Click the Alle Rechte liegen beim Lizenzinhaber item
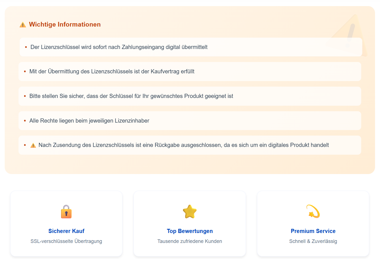This screenshot has width=380, height=259. [x=190, y=121]
